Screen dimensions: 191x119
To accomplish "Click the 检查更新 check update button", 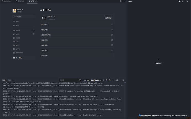I will [108, 18].
